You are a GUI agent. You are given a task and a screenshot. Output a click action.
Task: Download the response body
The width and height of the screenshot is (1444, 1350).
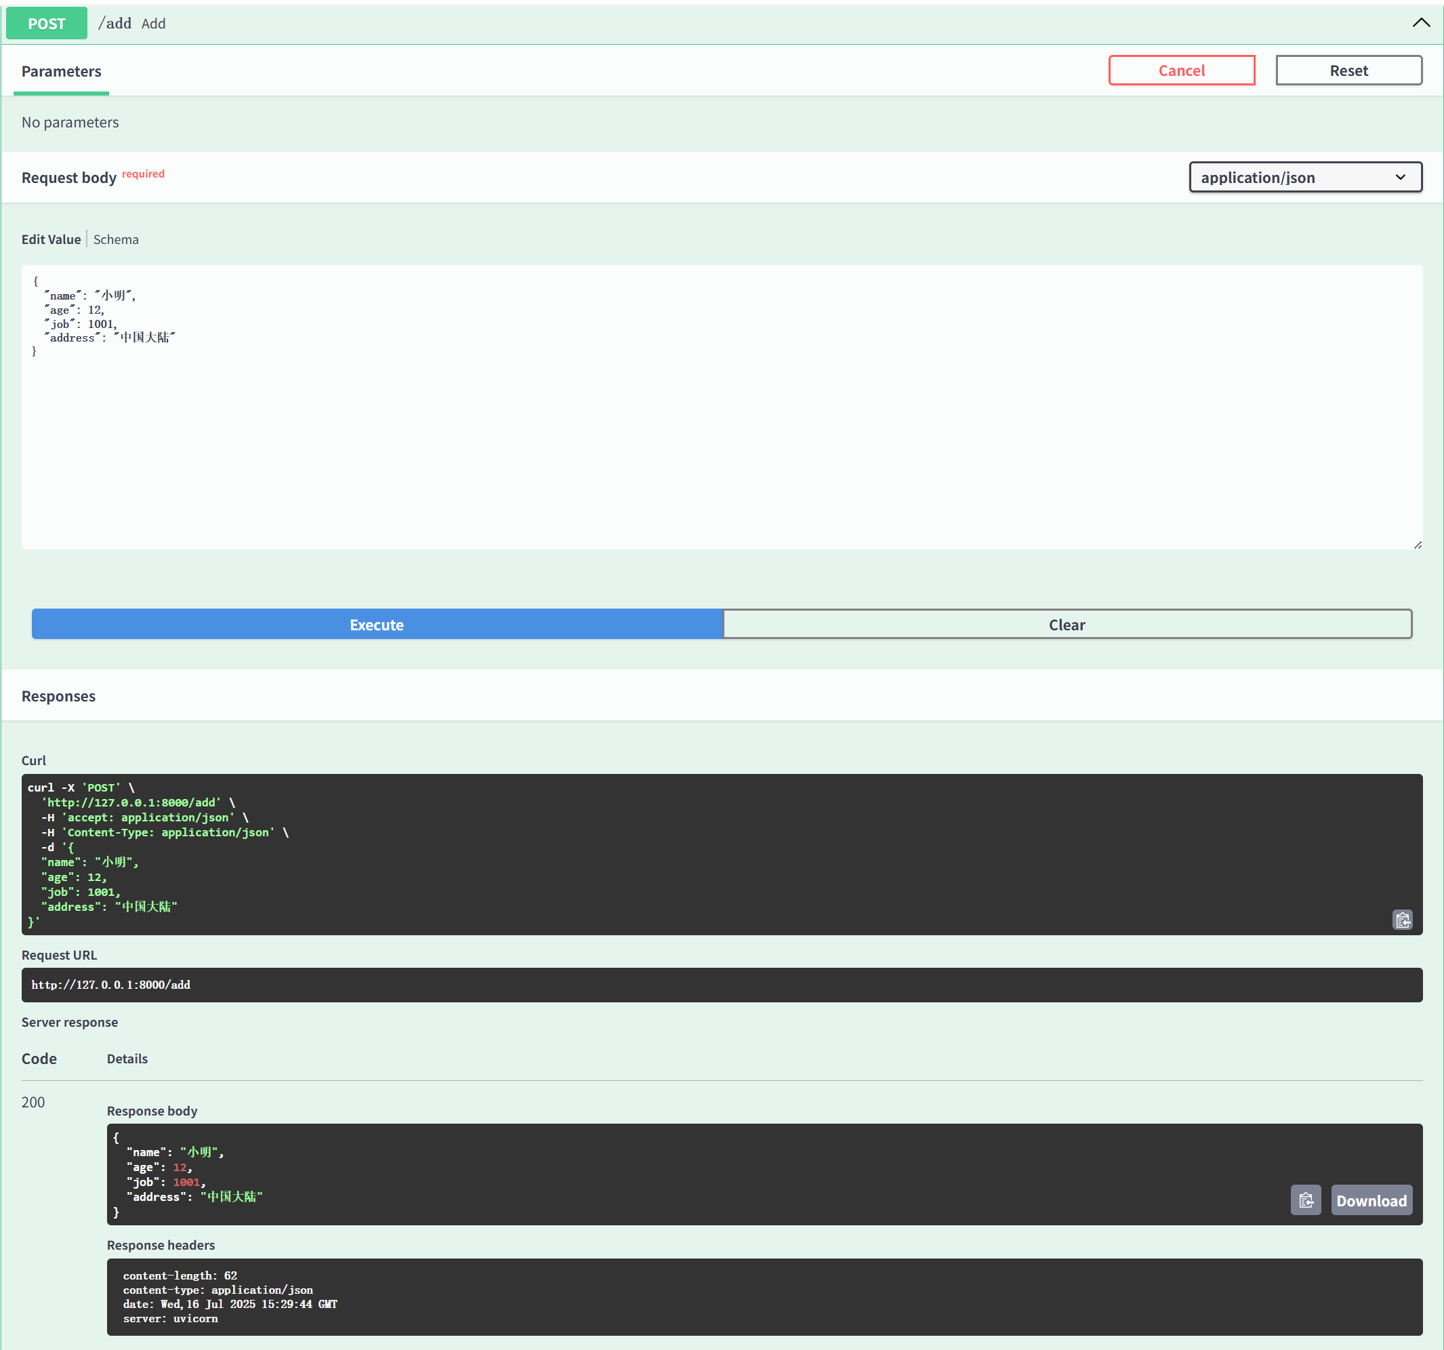click(1371, 1200)
